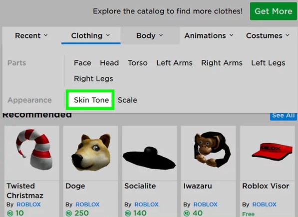
Task: Choose Torso from Parts
Action: tap(138, 63)
